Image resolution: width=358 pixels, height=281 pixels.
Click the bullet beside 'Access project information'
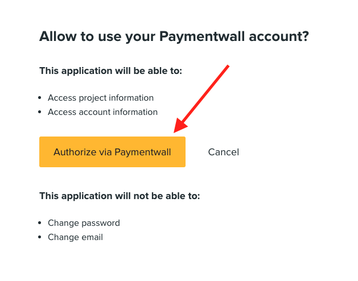point(40,98)
